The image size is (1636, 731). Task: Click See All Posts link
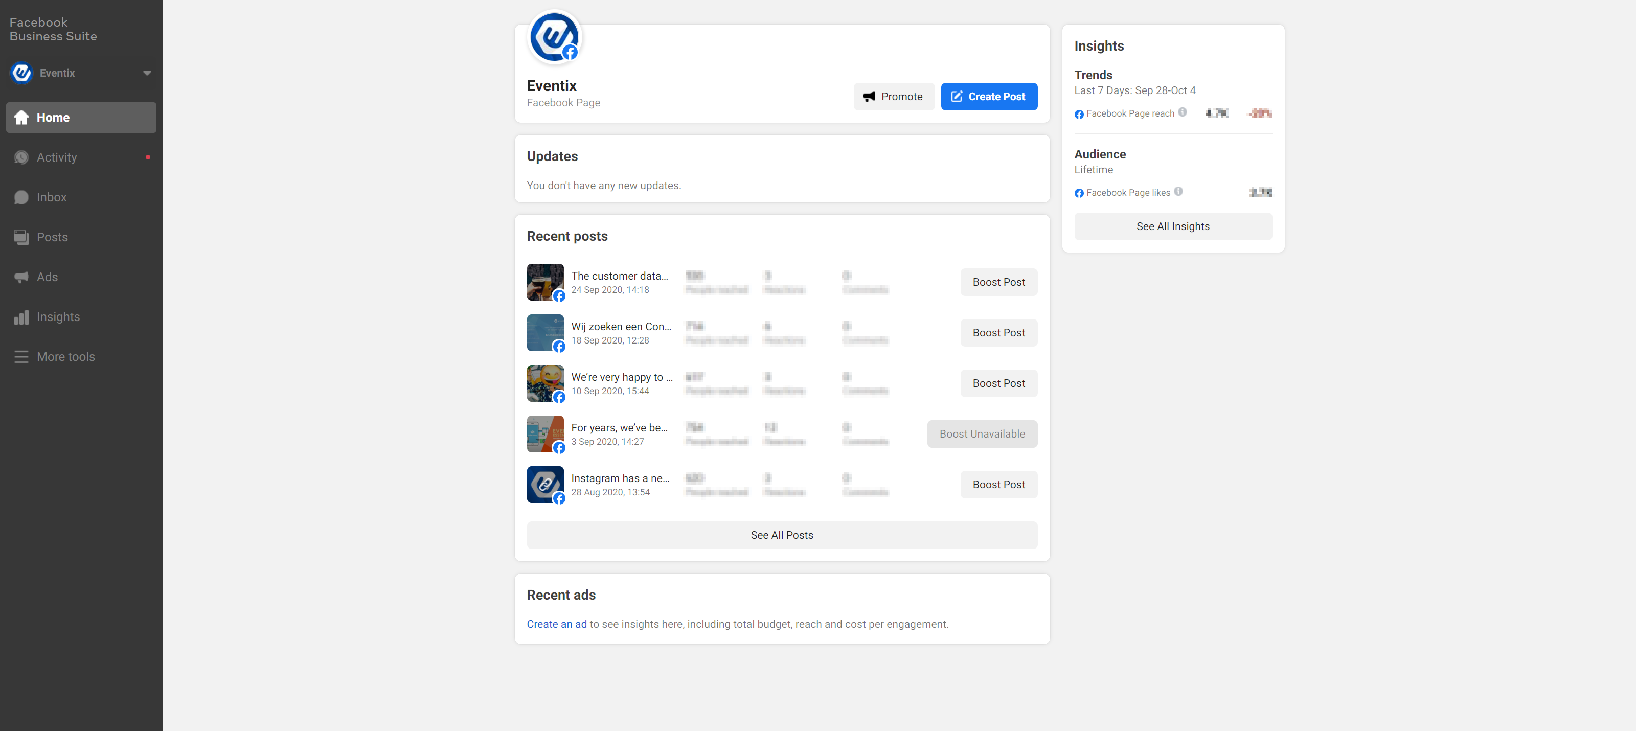(783, 535)
